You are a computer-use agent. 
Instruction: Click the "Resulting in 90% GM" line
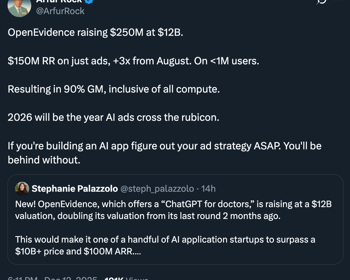coord(113,89)
